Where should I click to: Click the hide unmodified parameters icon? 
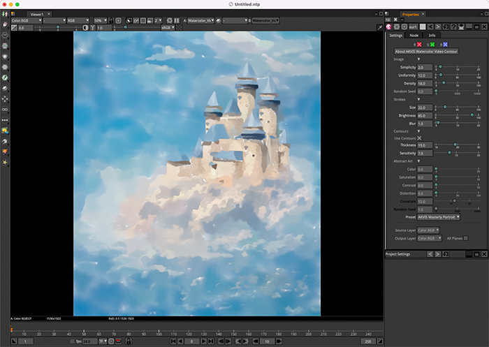461,27
